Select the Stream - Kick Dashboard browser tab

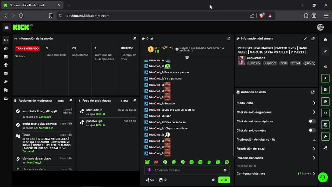click(32, 5)
